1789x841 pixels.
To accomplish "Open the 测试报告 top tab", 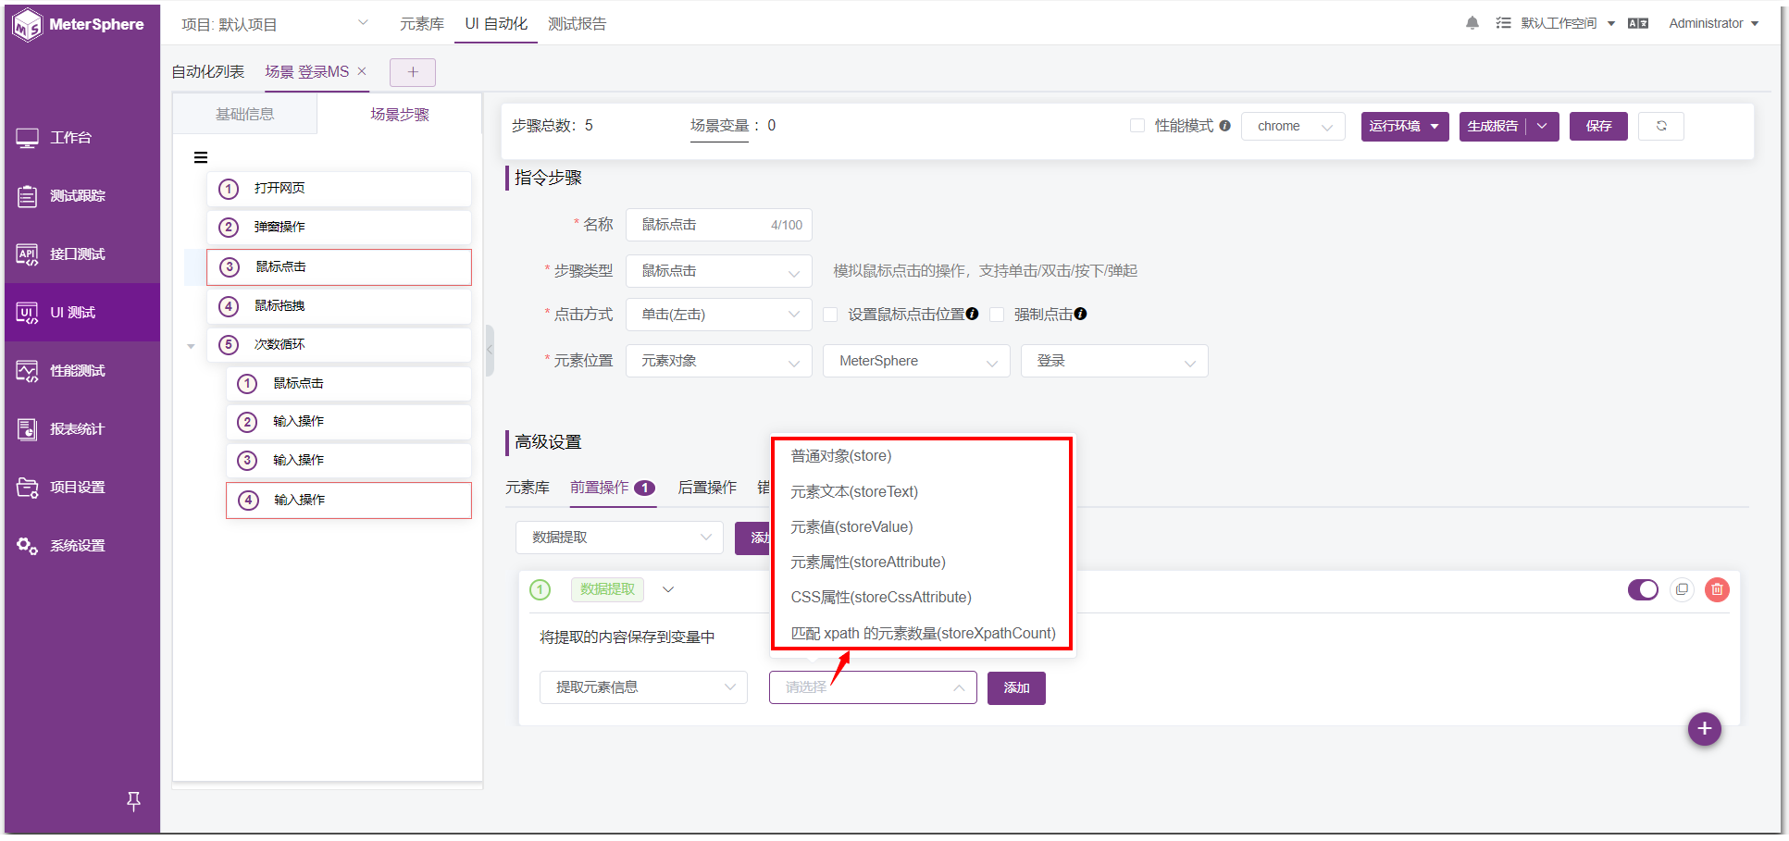I will pos(577,24).
